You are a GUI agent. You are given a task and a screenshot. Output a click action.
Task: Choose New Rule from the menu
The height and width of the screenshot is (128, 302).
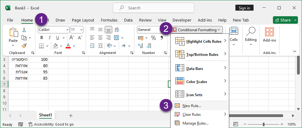tap(192, 106)
